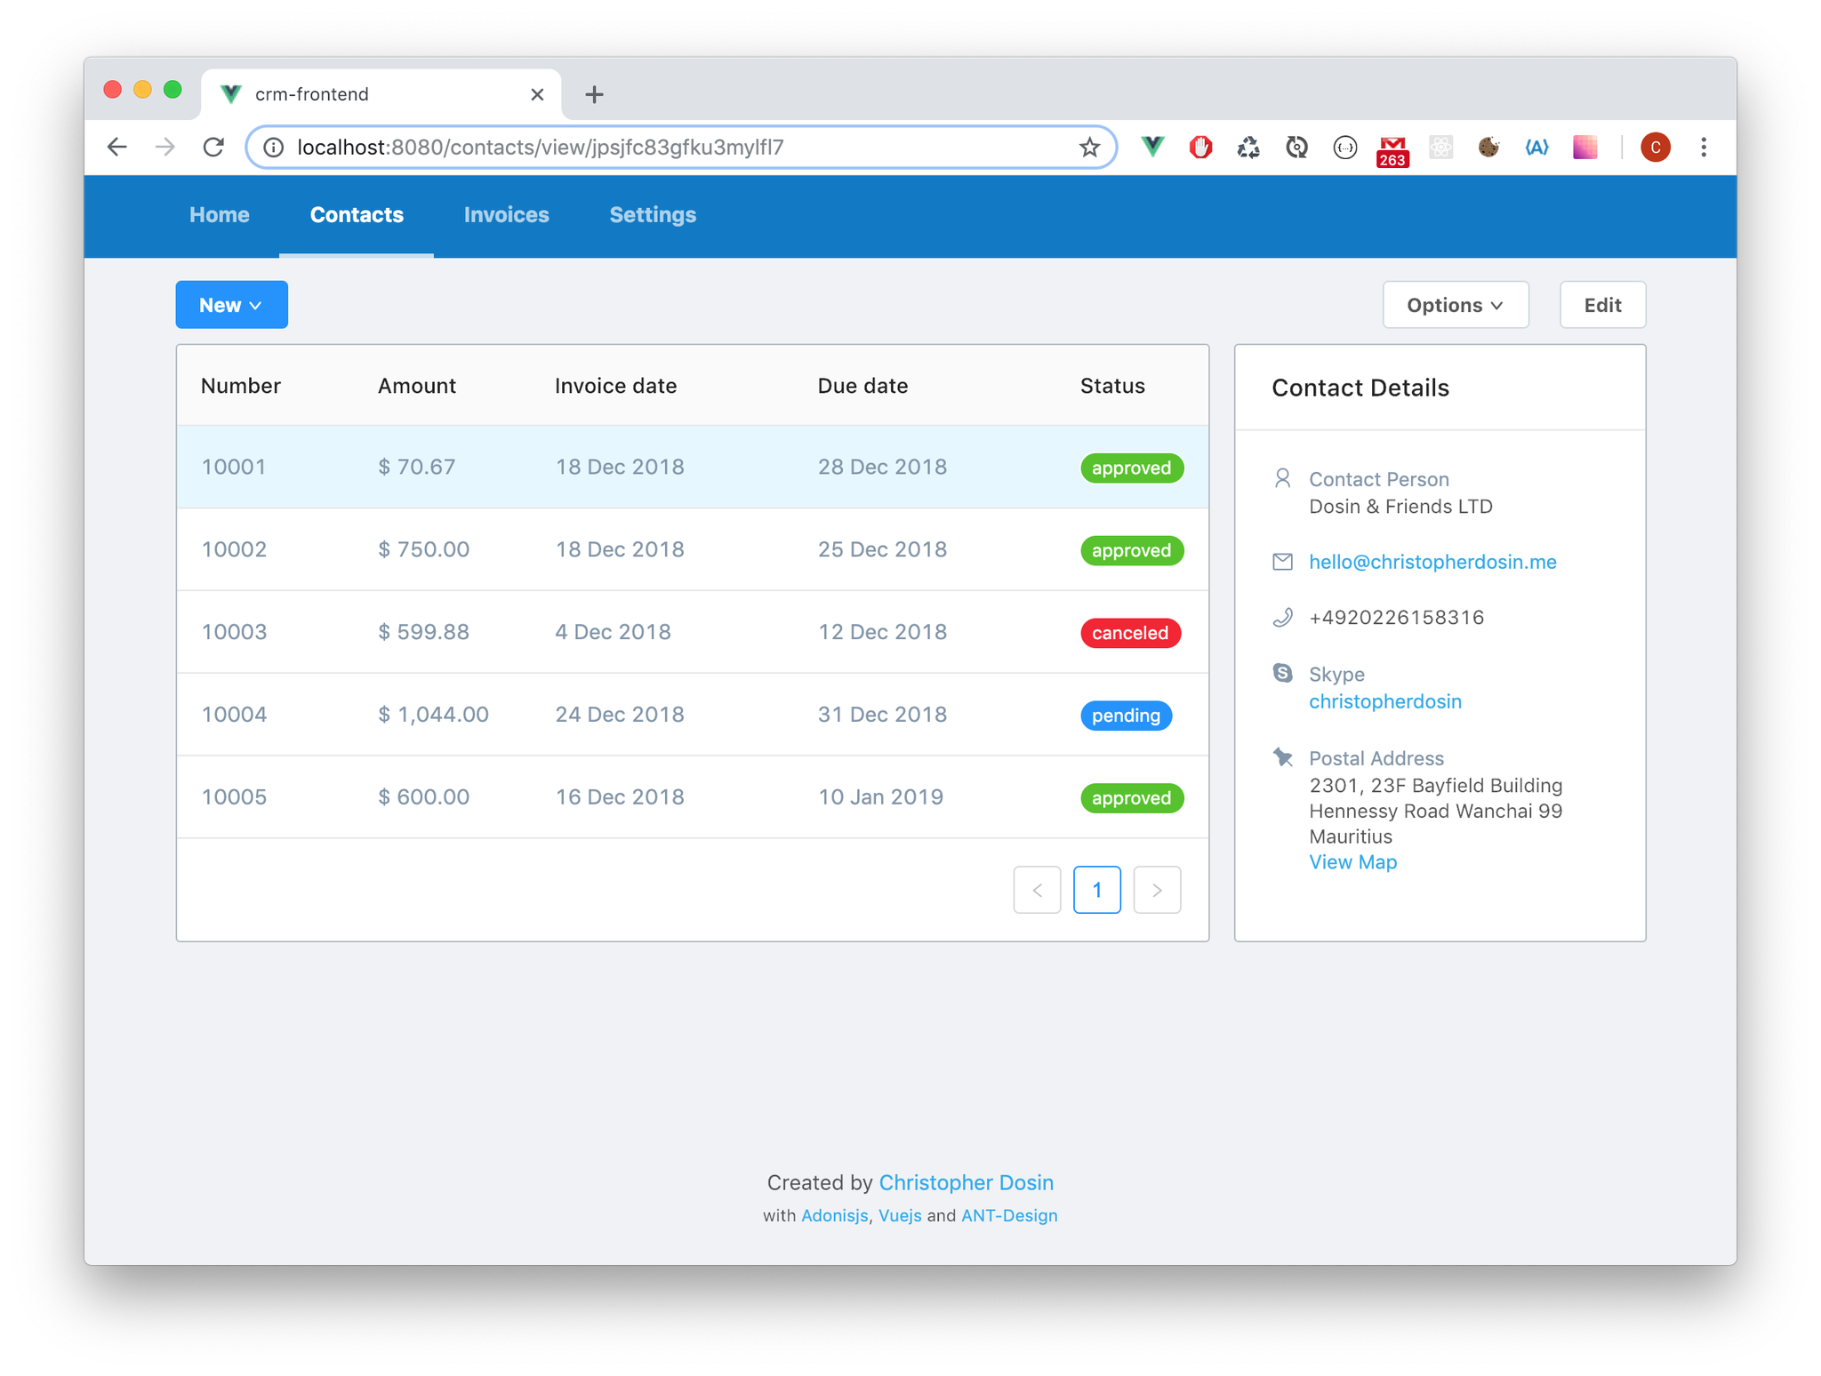Click the bookmark star icon in address bar
The image size is (1821, 1376).
point(1089,148)
